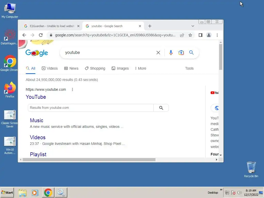Open options dots beside youtube.com URL
This screenshot has height=198, width=264.
tap(72, 89)
